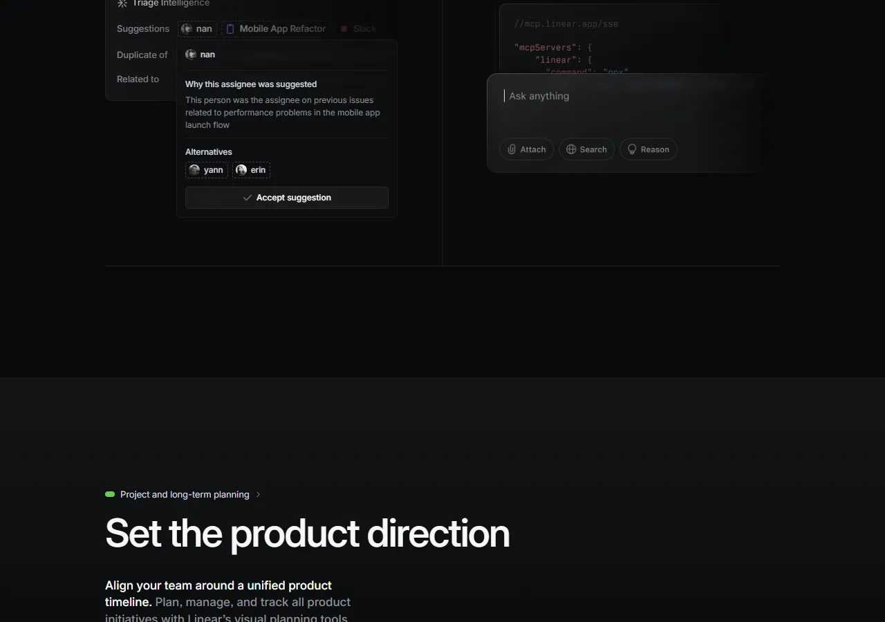
Task: Click the Search globe icon
Action: point(571,149)
